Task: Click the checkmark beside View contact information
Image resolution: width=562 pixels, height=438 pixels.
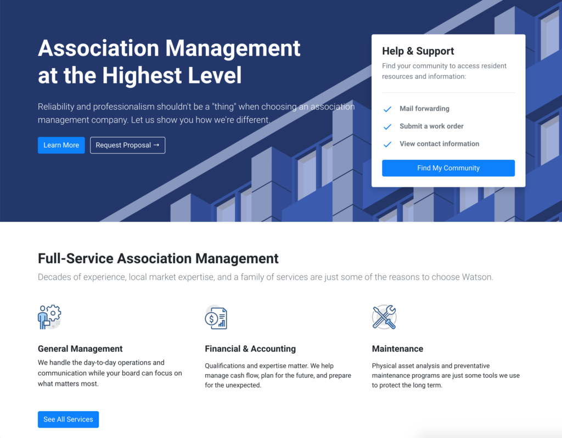Action: click(x=387, y=145)
